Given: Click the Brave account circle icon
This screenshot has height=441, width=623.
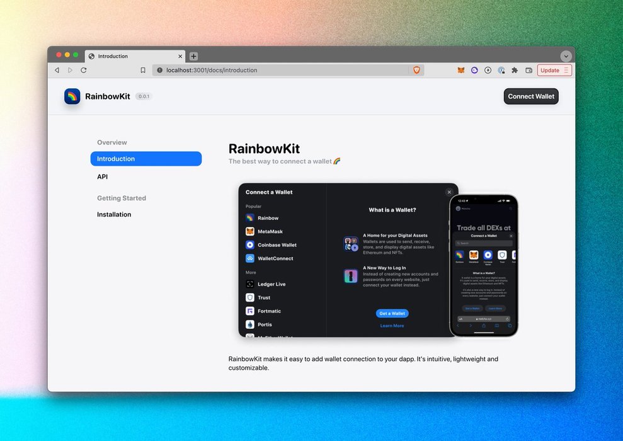Looking at the screenshot, I should [x=488, y=70].
